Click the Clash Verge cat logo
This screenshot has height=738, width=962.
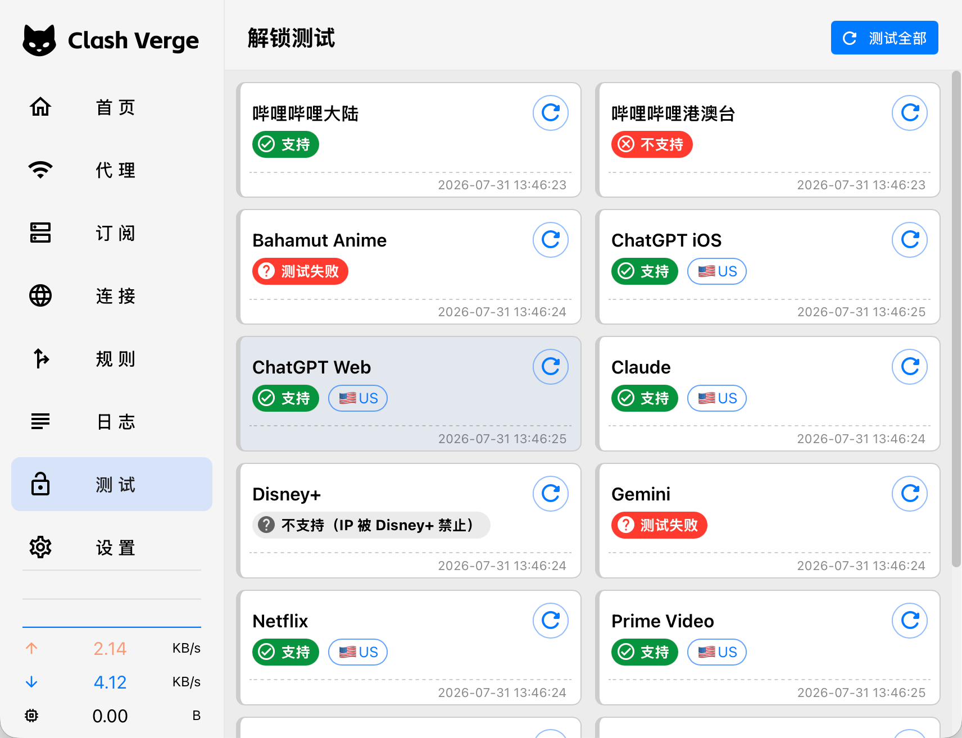39,40
